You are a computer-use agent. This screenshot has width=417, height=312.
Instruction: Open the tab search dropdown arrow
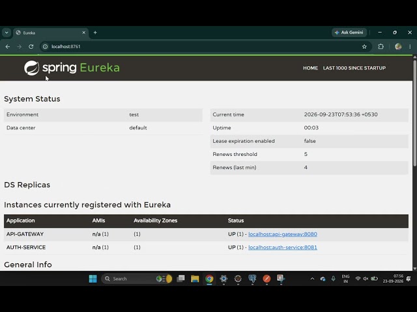7,32
